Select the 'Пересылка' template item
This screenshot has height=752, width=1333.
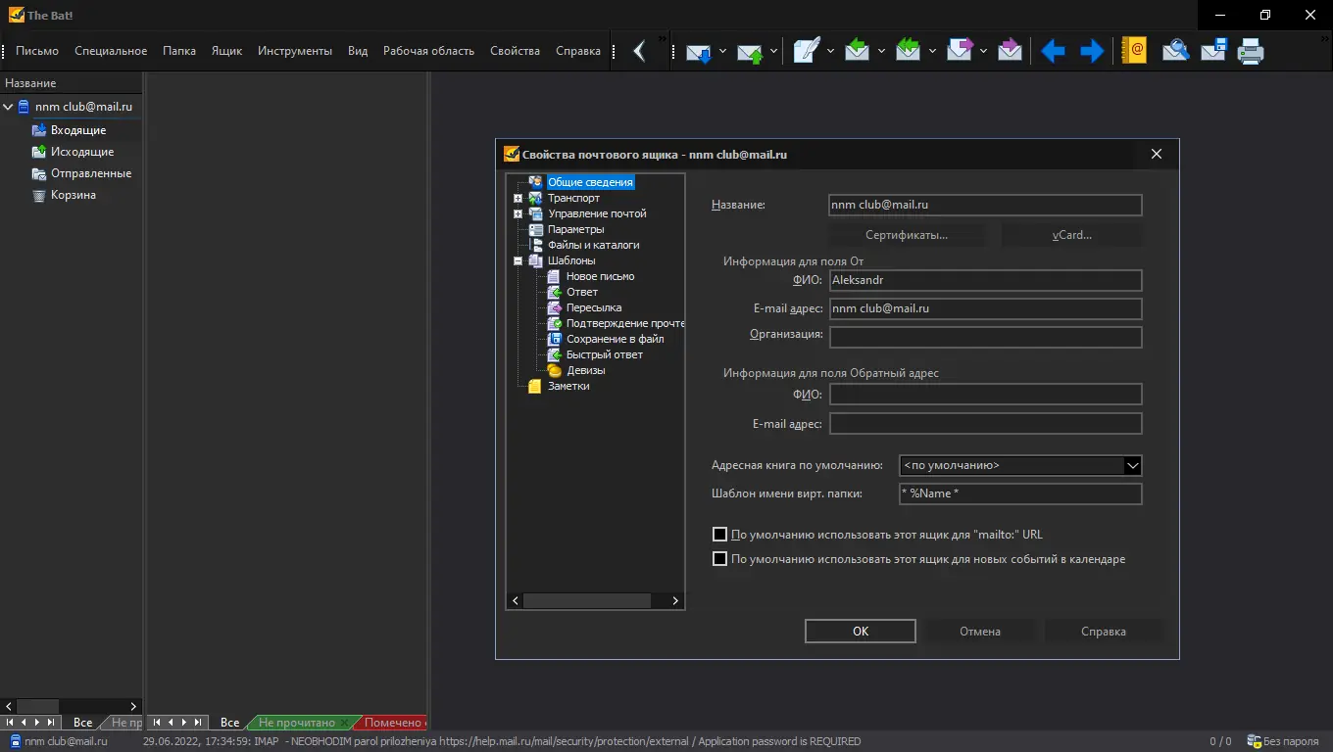[594, 307]
